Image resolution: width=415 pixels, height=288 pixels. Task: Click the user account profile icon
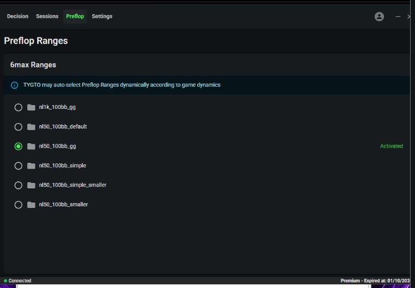[379, 17]
